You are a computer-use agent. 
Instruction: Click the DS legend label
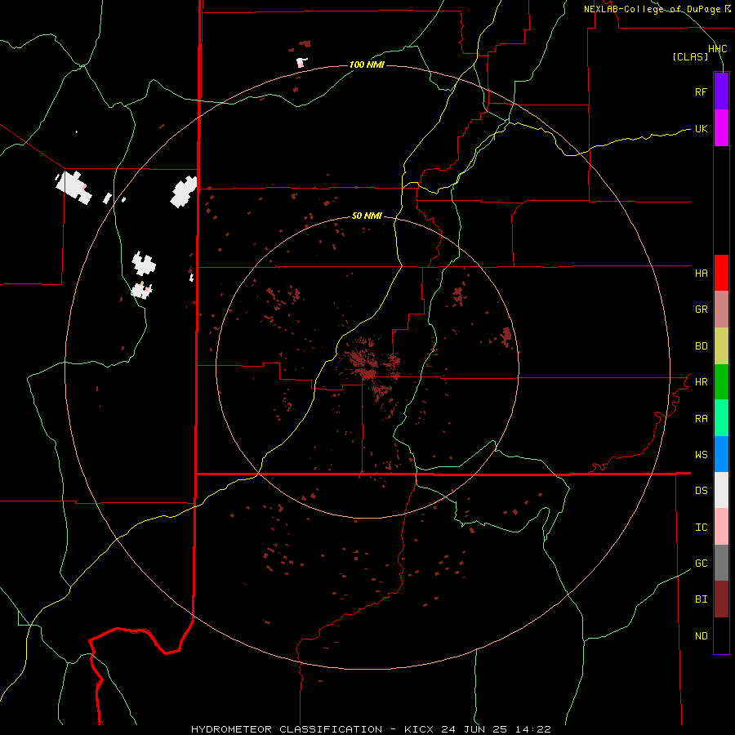coord(701,491)
